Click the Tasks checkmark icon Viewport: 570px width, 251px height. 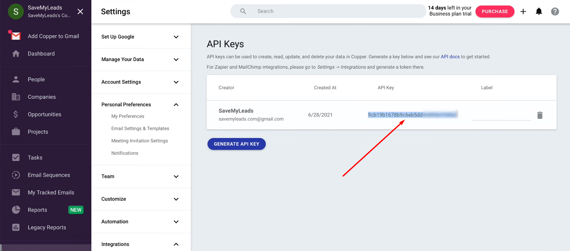pos(16,157)
